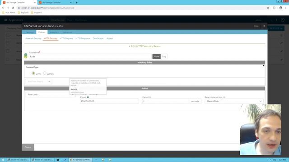This screenshot has height=162, width=289.
Task: Switch to the Advanced tab
Action: 68,32
